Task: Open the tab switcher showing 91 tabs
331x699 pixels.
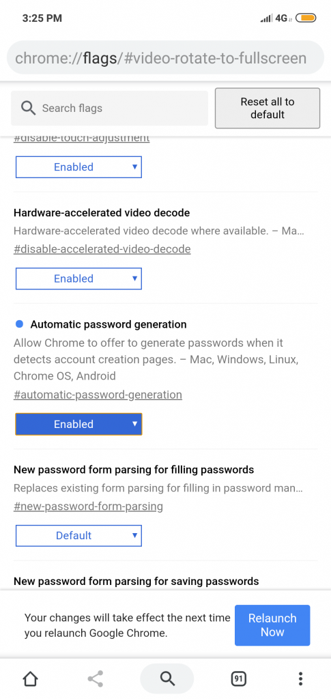Action: 239,679
